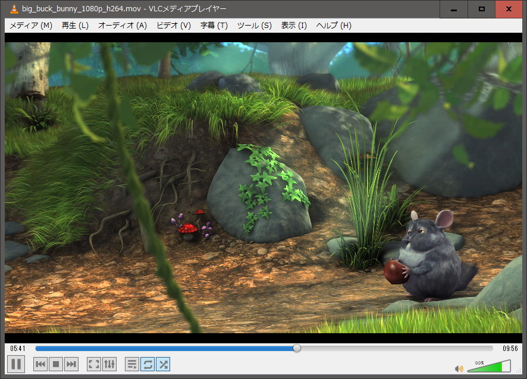Pause the video playback

(x=16, y=364)
